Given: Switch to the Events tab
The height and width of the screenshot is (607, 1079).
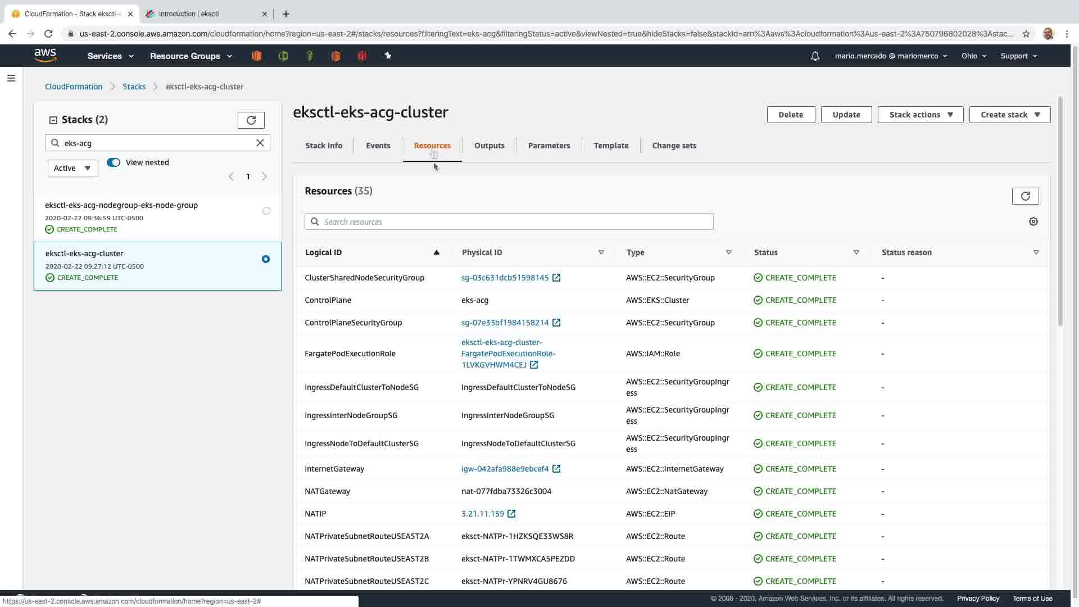Looking at the screenshot, I should (x=378, y=146).
